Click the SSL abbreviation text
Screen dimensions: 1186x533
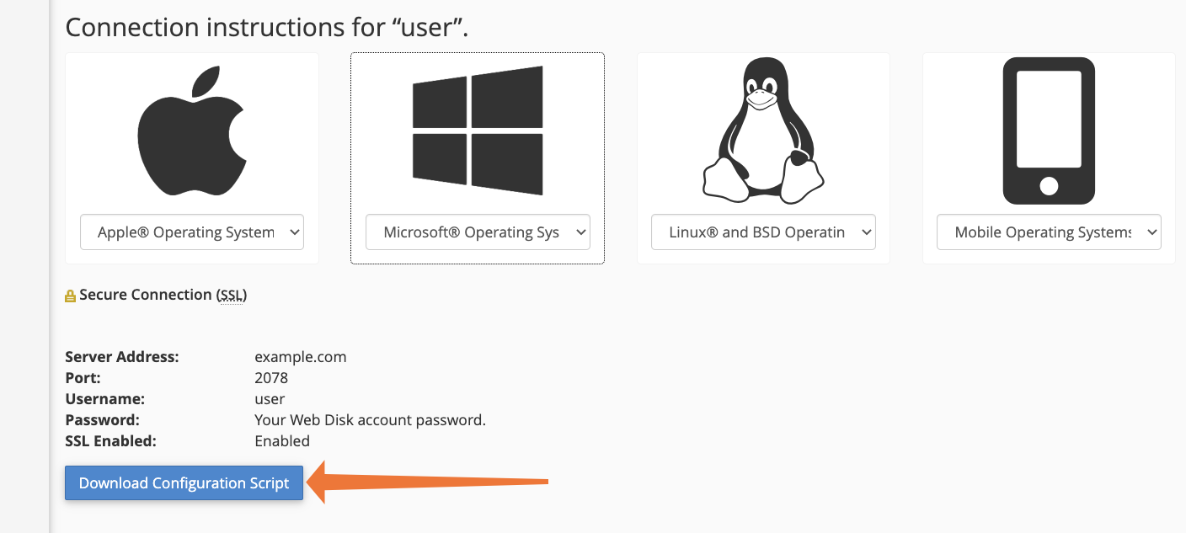click(231, 295)
